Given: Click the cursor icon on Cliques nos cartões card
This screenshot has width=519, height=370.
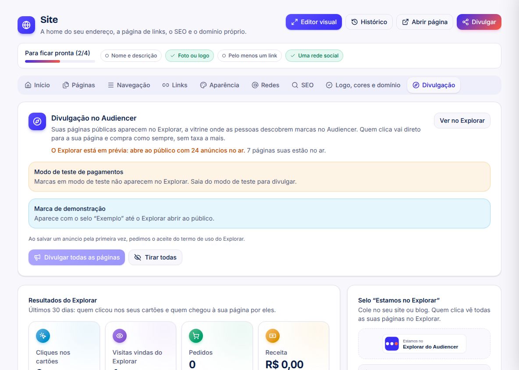Looking at the screenshot, I should [x=43, y=335].
